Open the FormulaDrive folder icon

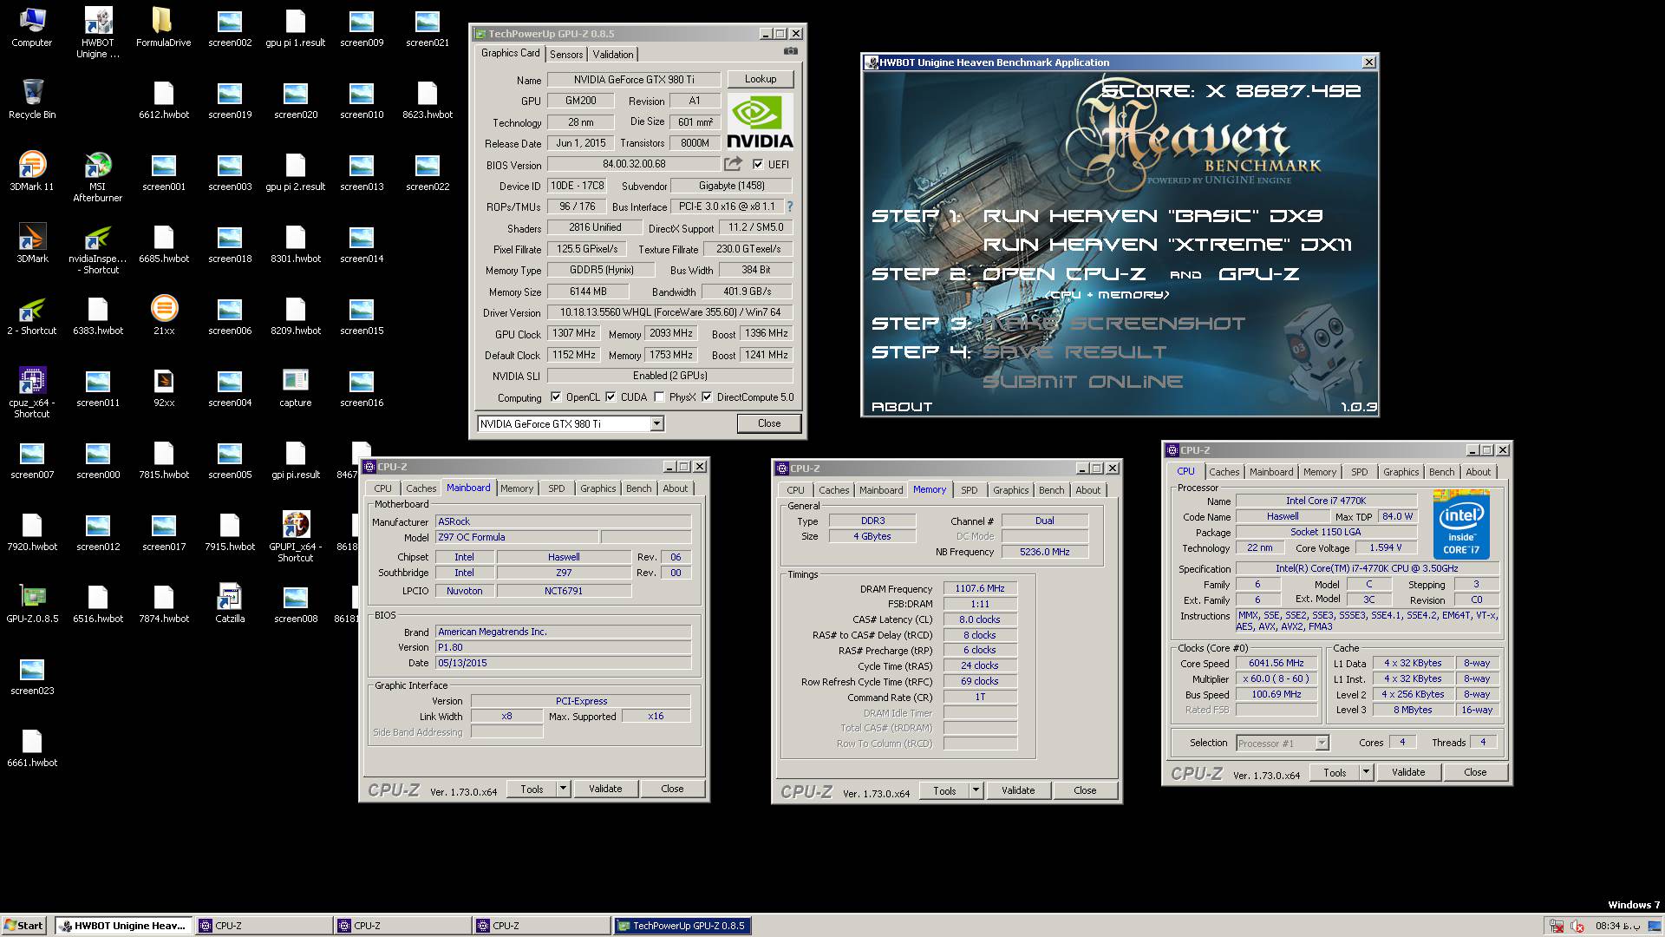coord(163,27)
